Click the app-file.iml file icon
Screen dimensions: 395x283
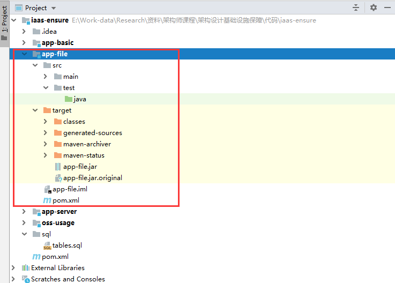tap(47, 189)
